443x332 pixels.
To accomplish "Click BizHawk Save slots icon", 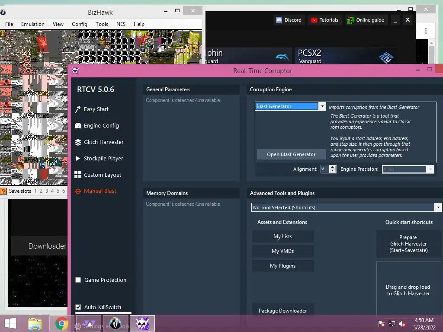I will pos(3,191).
